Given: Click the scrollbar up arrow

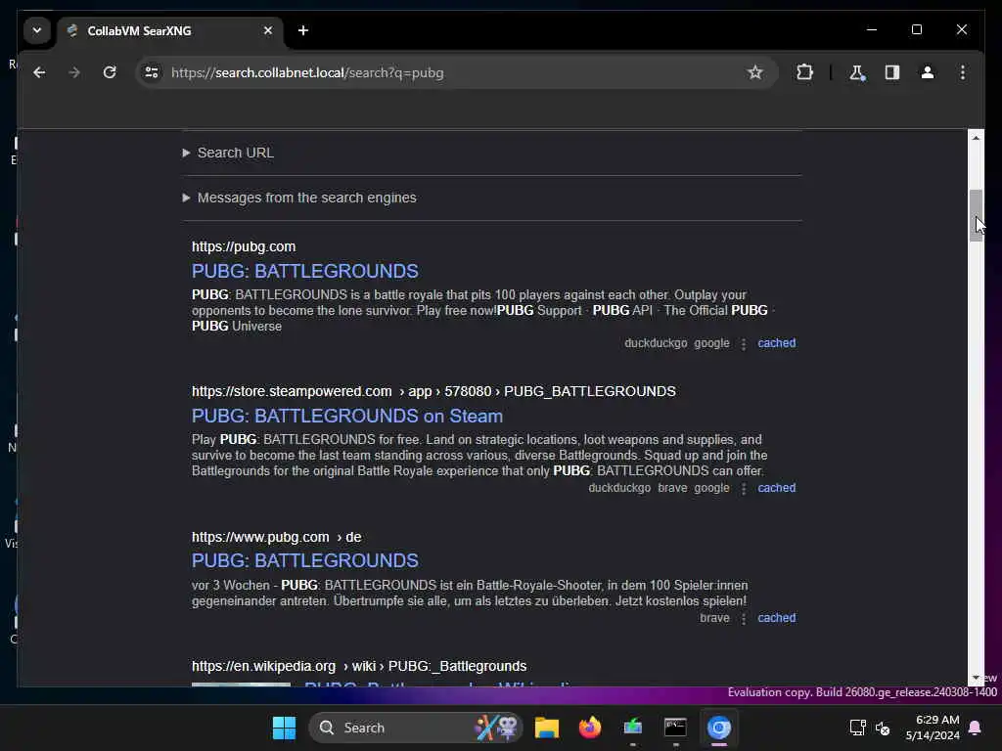Looking at the screenshot, I should click(976, 137).
